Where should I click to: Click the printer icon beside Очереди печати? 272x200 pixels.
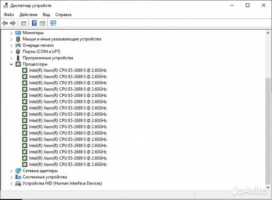point(18,45)
